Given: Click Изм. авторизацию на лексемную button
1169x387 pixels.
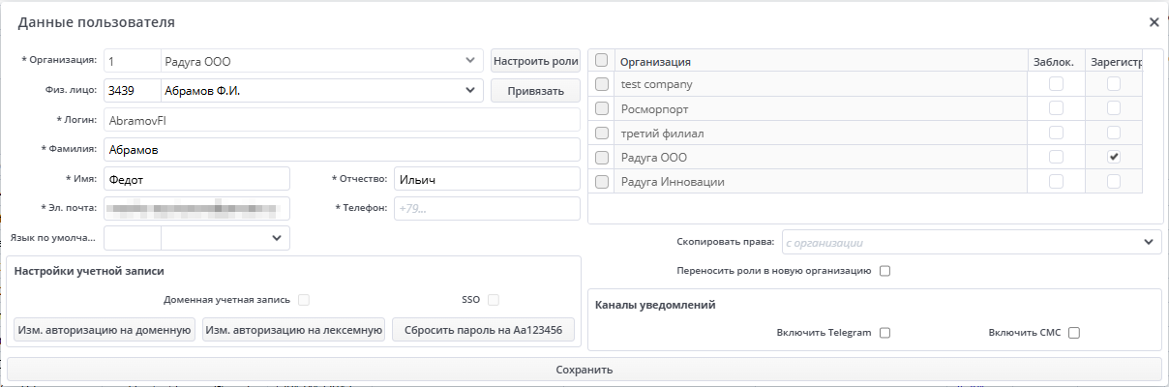Looking at the screenshot, I should 294,330.
